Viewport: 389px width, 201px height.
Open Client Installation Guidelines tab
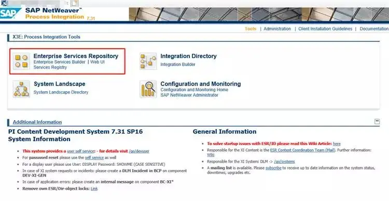tap(325, 28)
